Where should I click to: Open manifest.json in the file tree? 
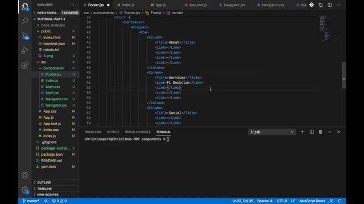56,44
